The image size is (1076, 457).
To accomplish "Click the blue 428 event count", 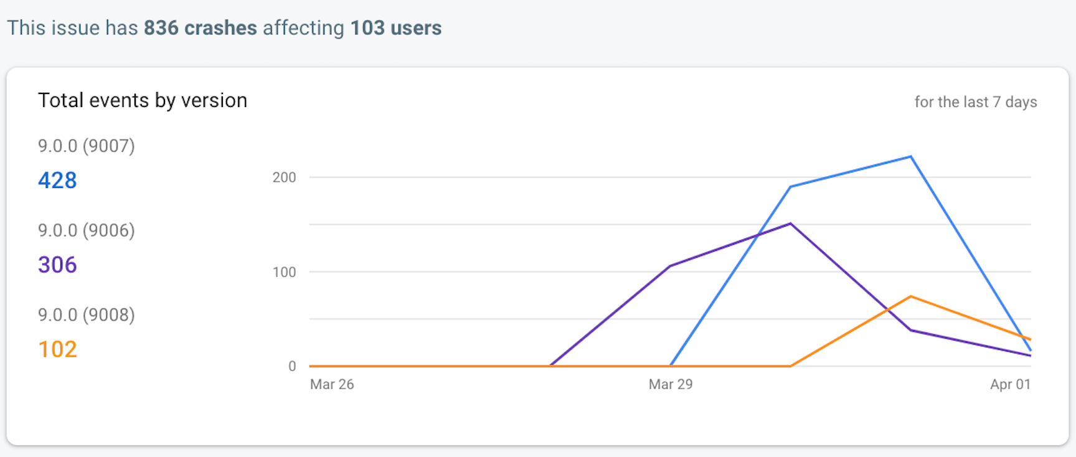I will [x=57, y=181].
